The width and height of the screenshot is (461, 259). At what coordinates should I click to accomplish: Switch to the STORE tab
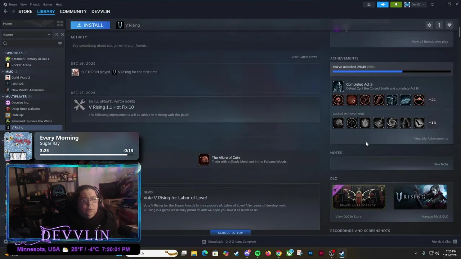pyautogui.click(x=25, y=12)
